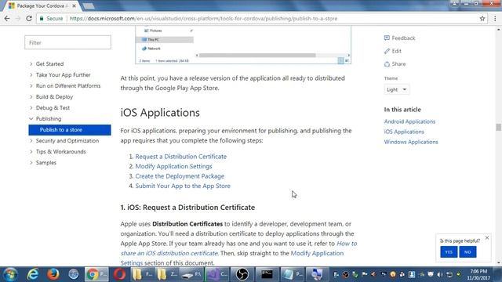Launch Internet Explorer from taskbar
The image size is (502, 282).
[x=33, y=274]
